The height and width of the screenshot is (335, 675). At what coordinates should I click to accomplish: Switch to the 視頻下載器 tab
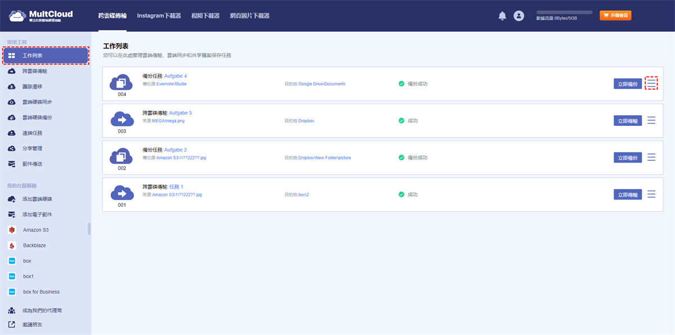tap(206, 16)
